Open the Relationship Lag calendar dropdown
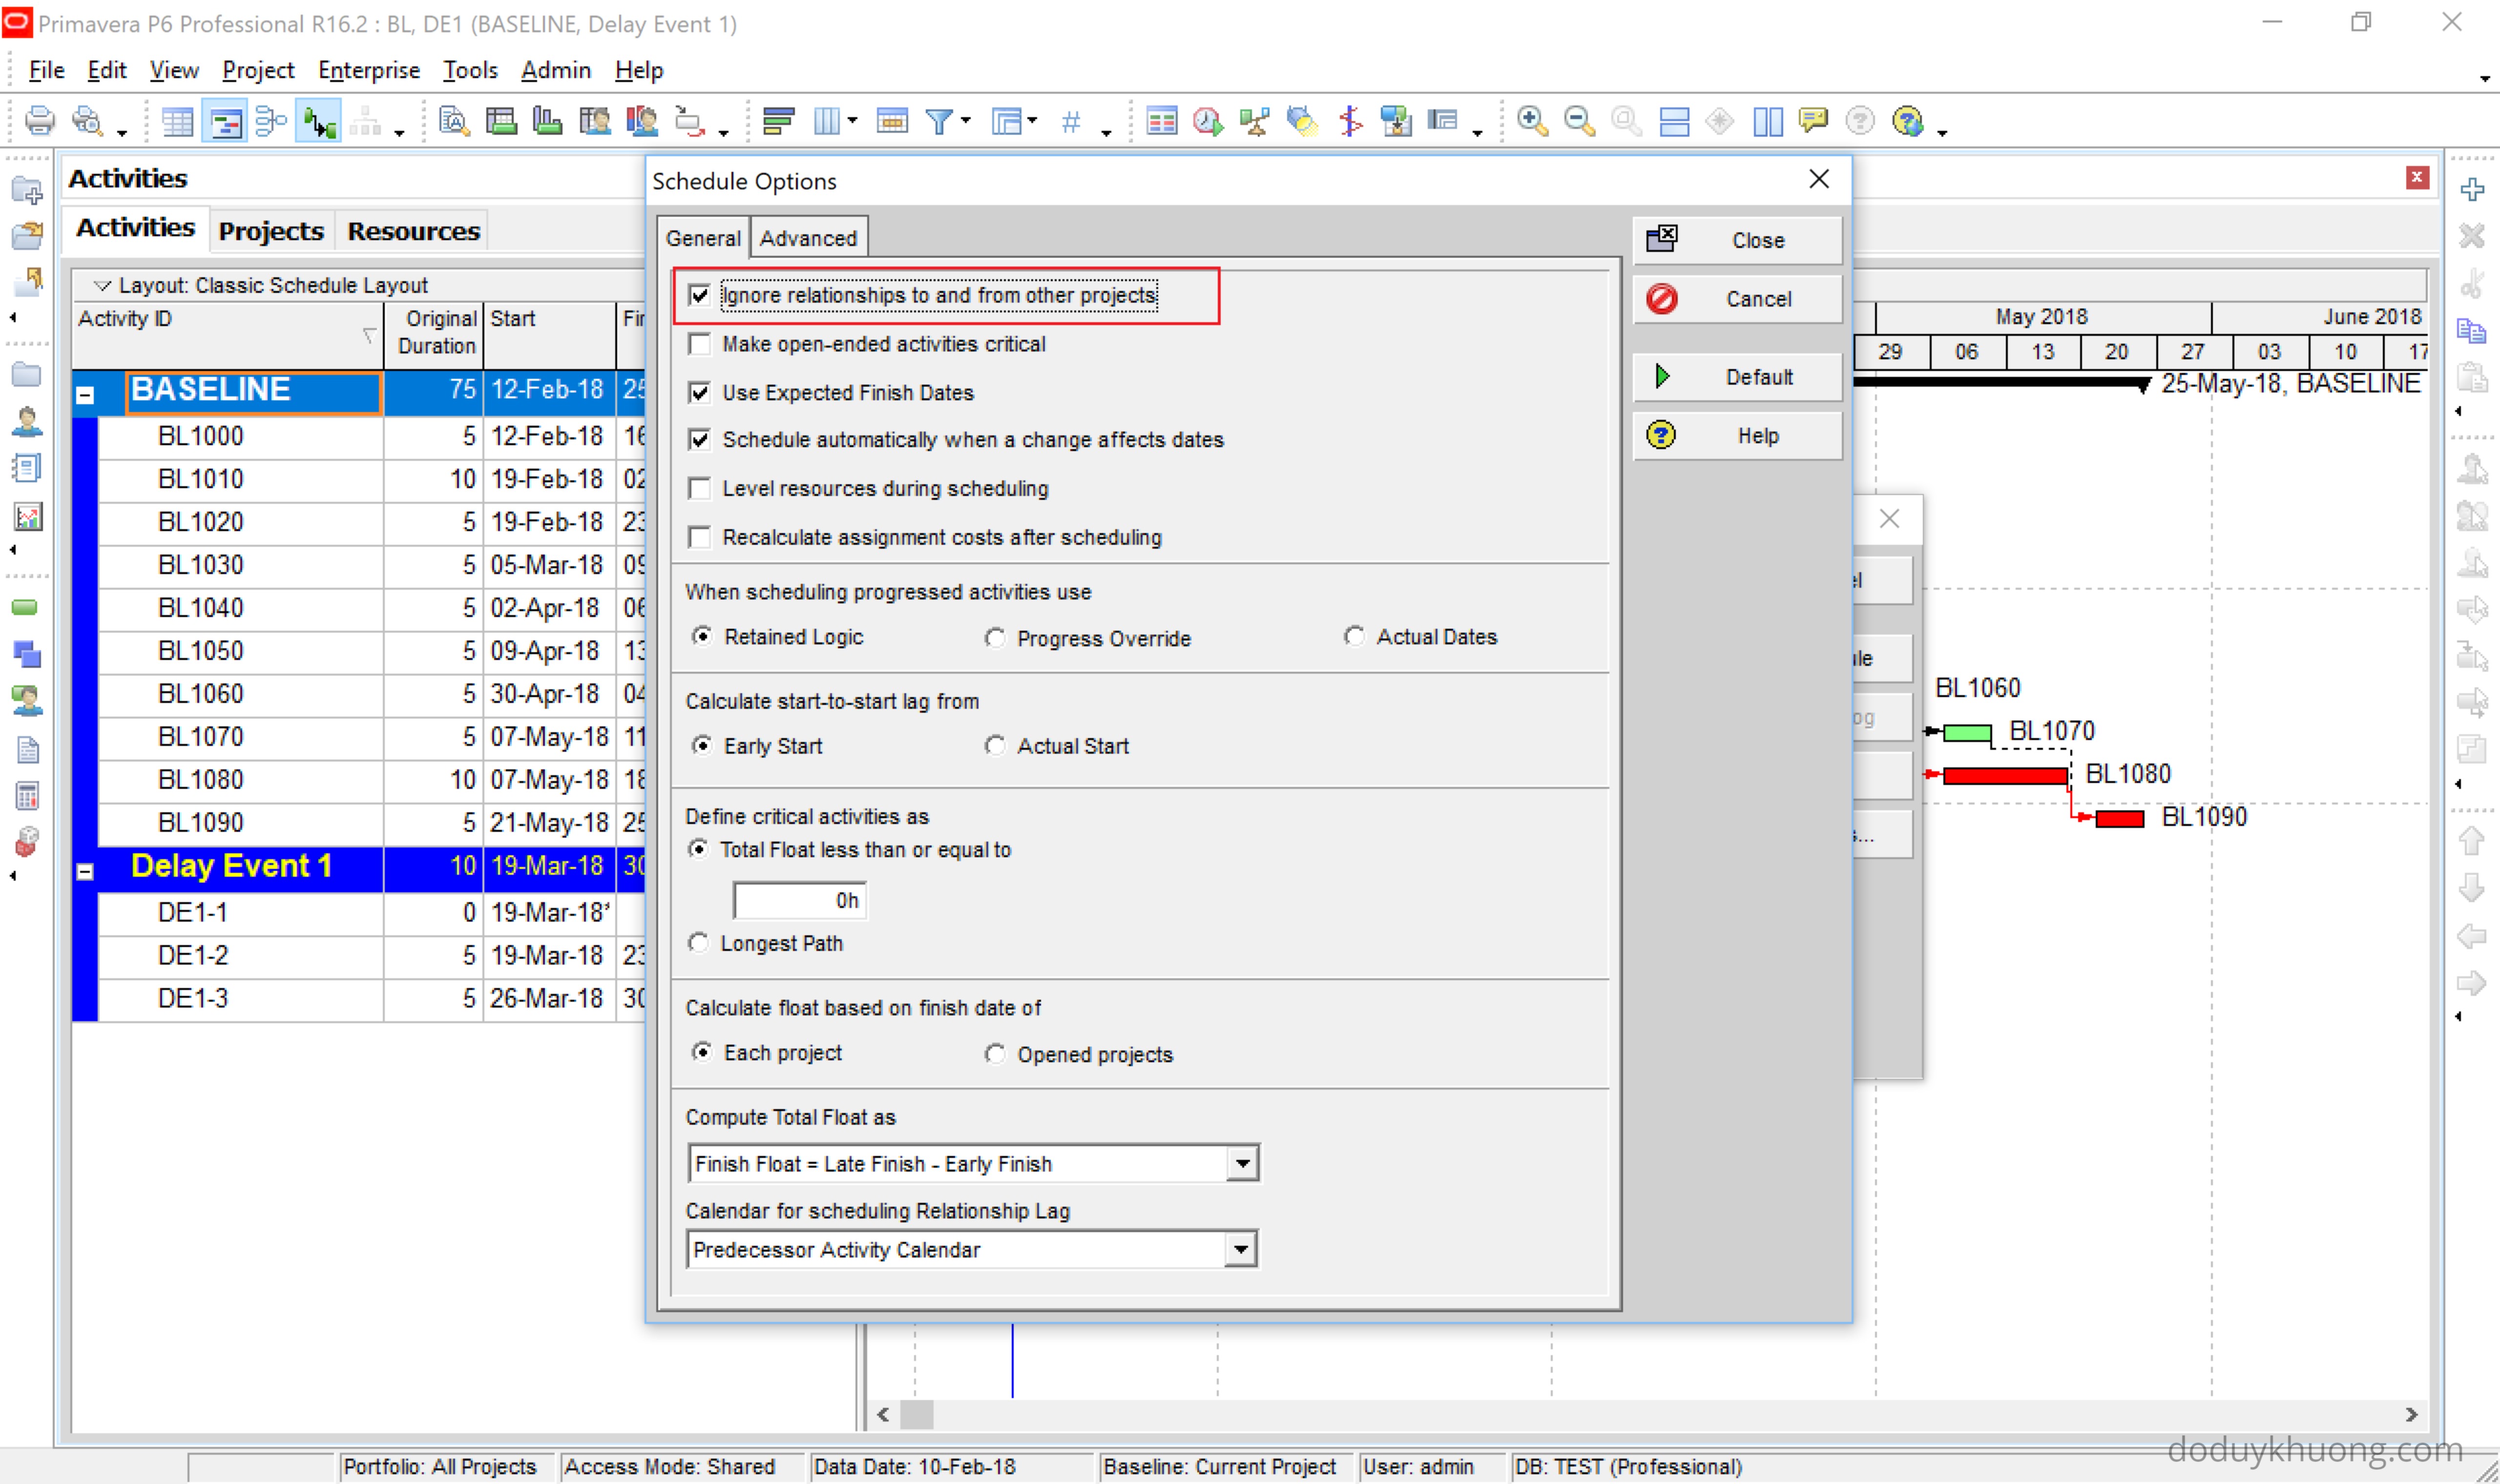Image resolution: width=2500 pixels, height=1484 pixels. (1240, 1249)
